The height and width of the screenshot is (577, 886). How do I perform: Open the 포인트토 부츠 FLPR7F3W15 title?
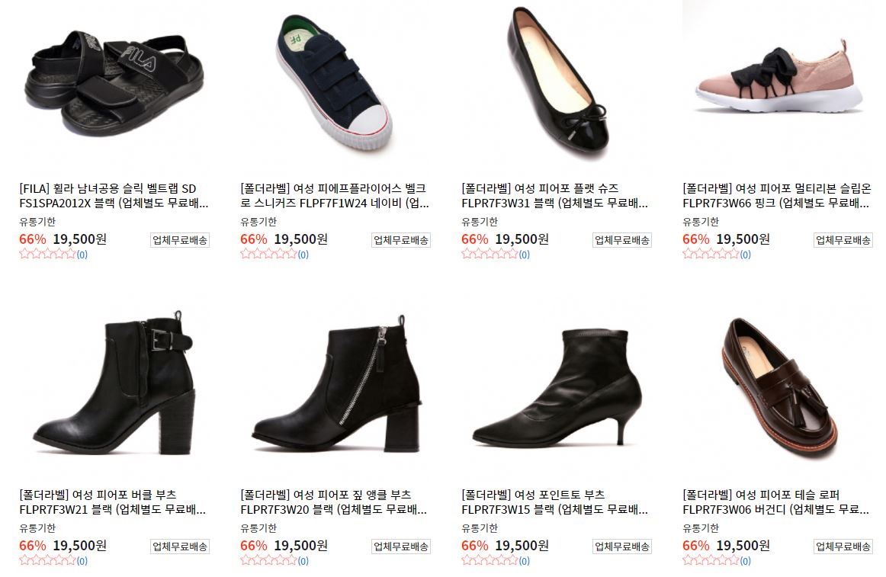(x=555, y=502)
